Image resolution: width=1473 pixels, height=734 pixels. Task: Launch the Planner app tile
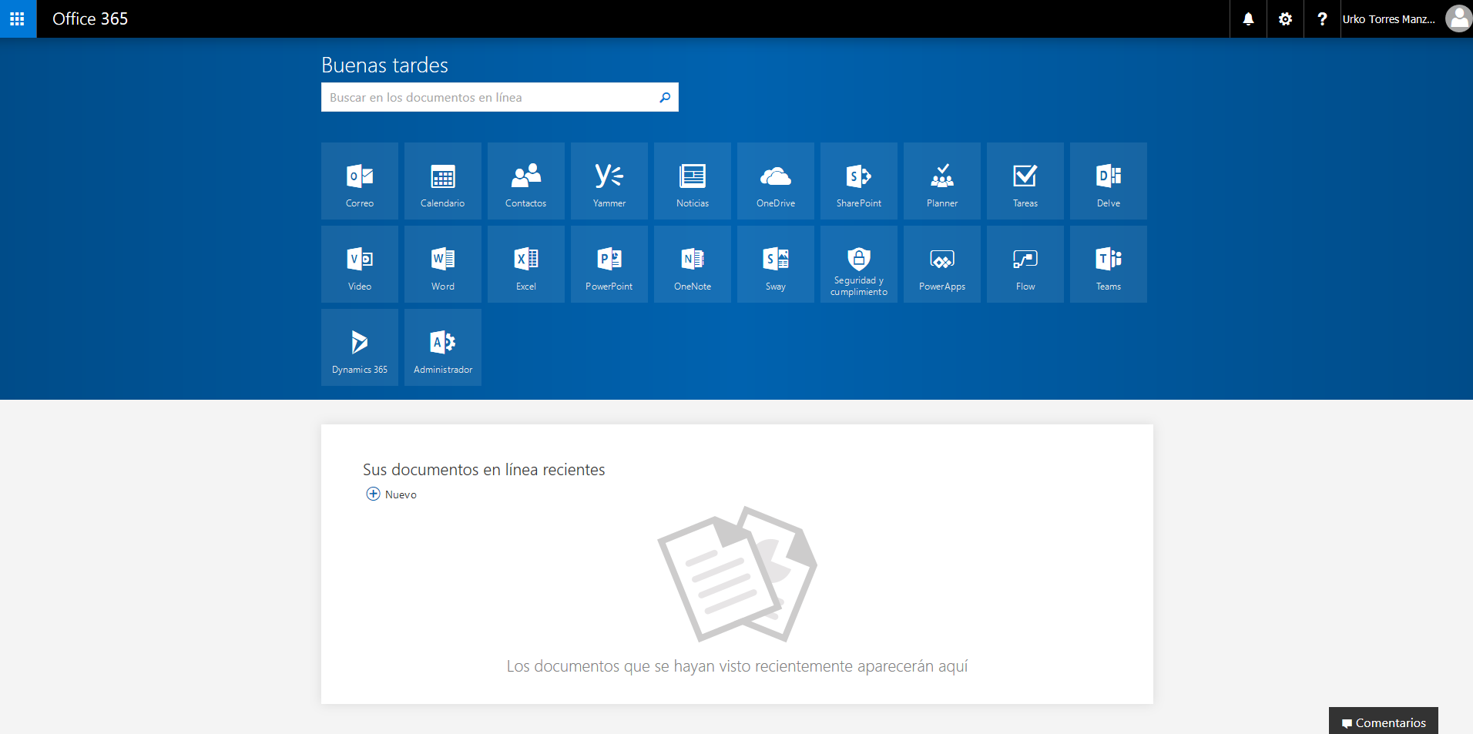click(x=942, y=181)
